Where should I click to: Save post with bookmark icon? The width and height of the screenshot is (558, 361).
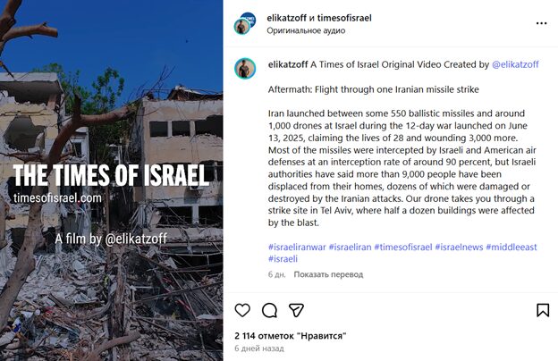point(543,310)
